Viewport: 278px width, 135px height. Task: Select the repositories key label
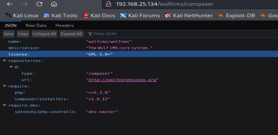[26, 61]
